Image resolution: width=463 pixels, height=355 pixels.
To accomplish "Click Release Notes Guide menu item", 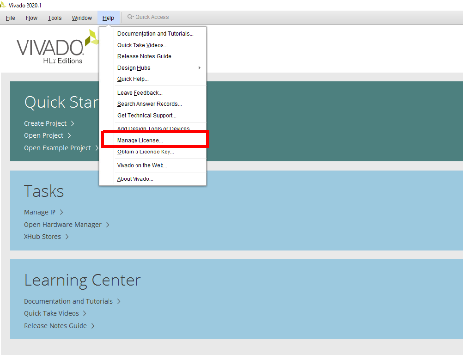I will (146, 56).
